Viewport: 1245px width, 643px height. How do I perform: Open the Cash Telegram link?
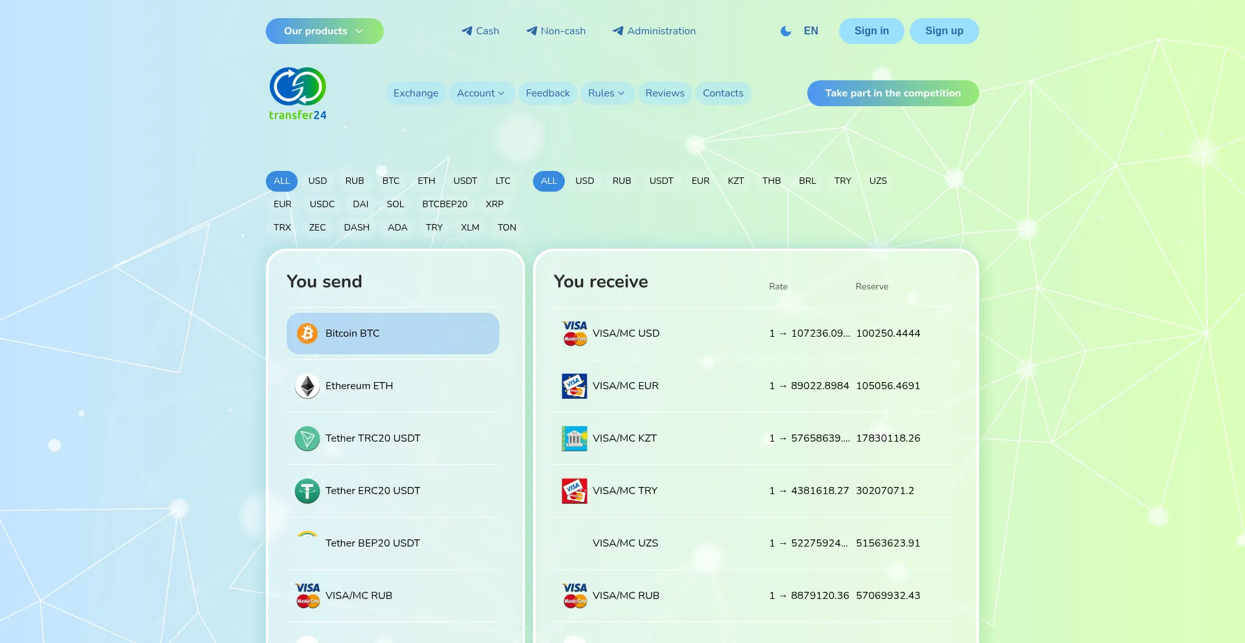(480, 31)
